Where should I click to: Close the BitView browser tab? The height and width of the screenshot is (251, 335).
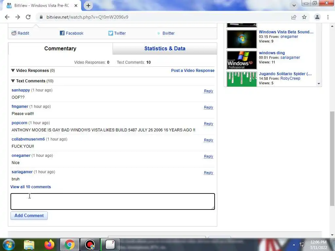click(76, 6)
